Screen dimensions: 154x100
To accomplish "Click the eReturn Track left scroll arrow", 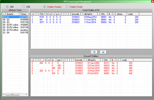I will tap(4, 94).
